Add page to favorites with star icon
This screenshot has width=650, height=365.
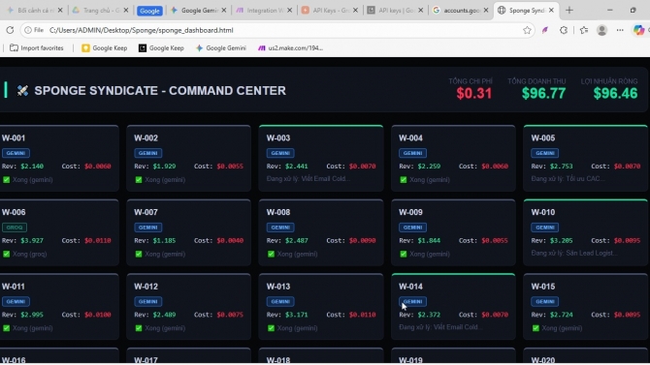[x=527, y=30]
